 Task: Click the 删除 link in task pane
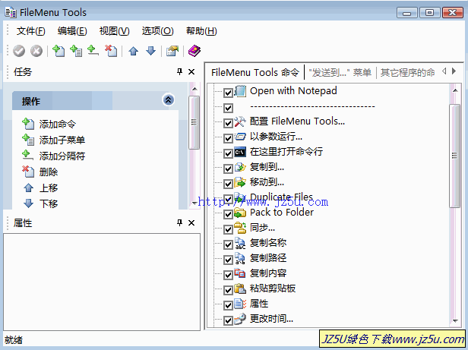pos(49,172)
